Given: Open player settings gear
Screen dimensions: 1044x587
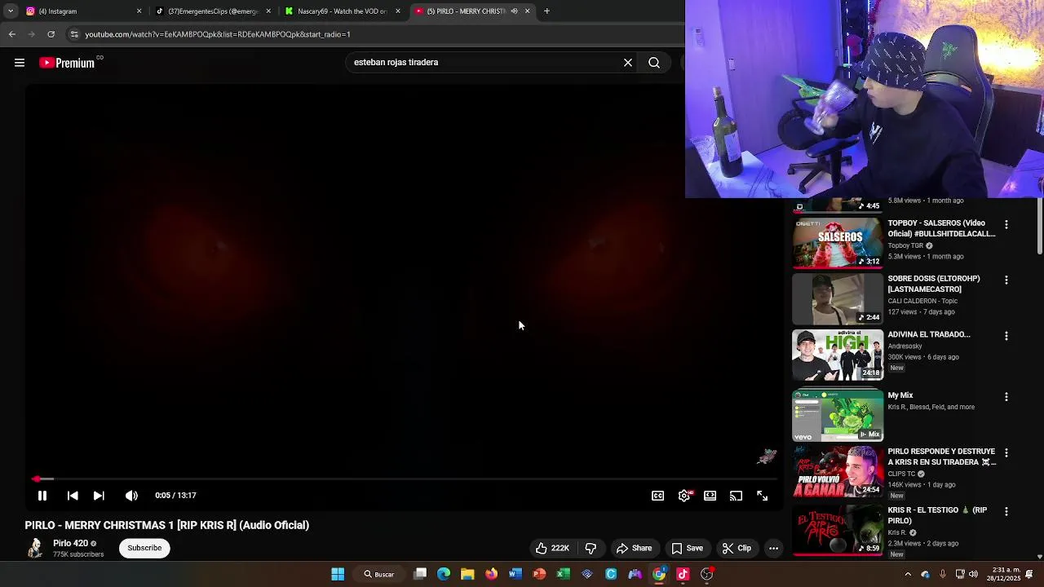Looking at the screenshot, I should click(684, 496).
